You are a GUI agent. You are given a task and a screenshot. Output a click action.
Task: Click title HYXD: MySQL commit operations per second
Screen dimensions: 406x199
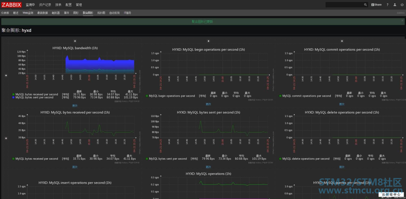pos(342,49)
